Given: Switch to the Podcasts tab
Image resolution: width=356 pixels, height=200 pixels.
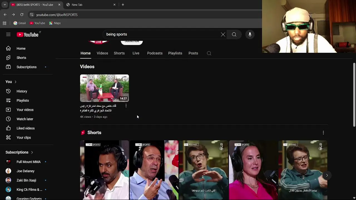Looking at the screenshot, I should click(x=155, y=53).
